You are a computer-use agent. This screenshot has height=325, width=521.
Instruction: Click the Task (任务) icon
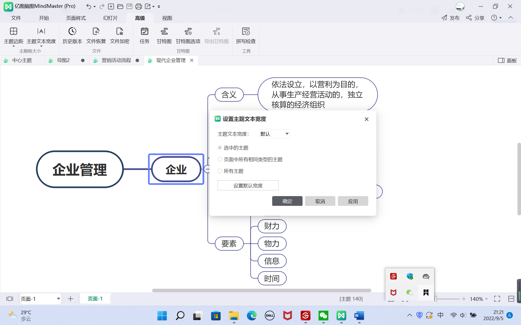[144, 32]
